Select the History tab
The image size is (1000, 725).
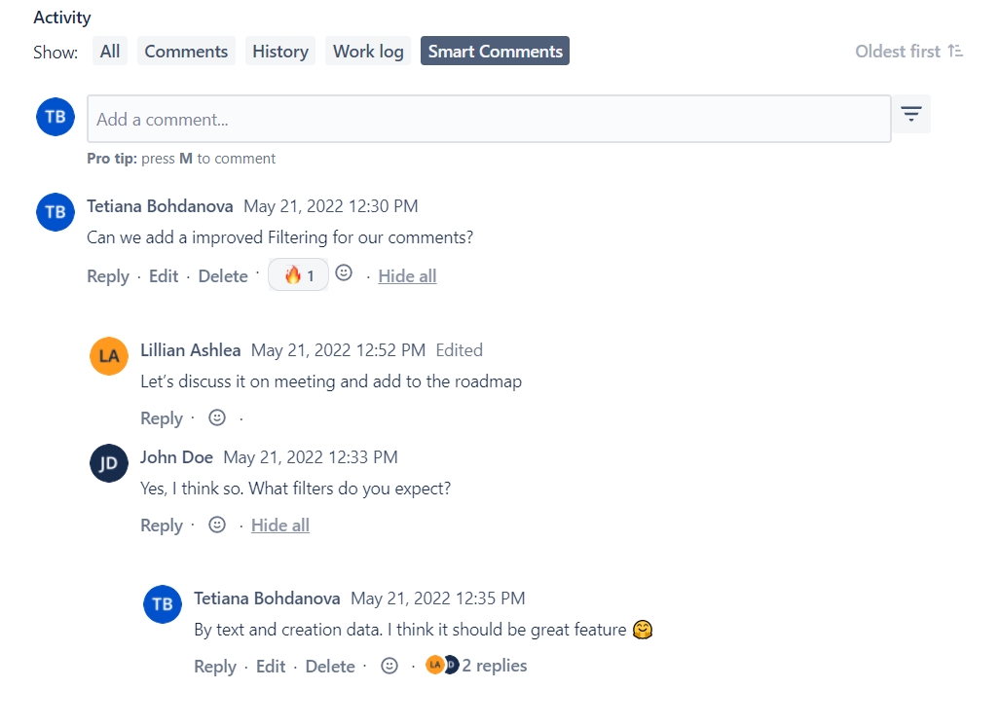tap(280, 52)
